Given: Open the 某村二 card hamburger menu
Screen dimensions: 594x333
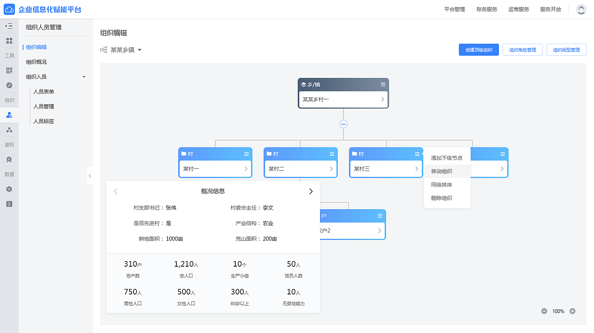Looking at the screenshot, I should 332,154.
